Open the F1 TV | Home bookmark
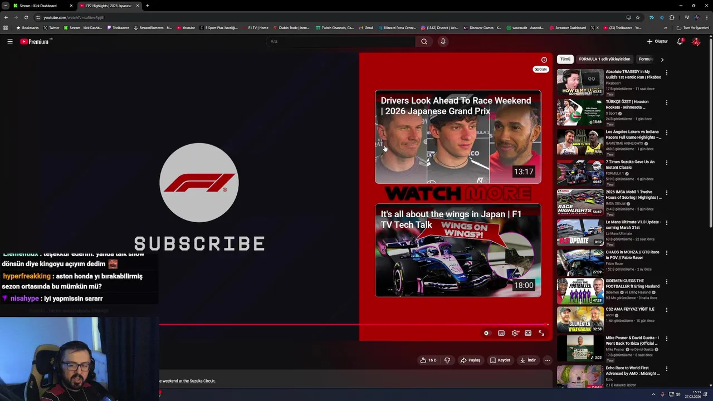 255,28
